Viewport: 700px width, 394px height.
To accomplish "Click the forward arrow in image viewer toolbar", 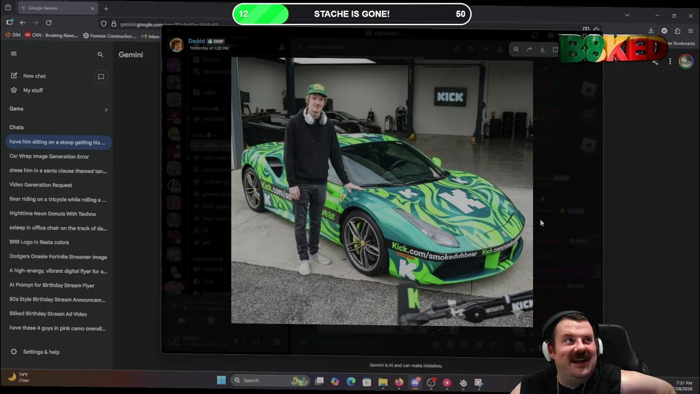I will (529, 49).
